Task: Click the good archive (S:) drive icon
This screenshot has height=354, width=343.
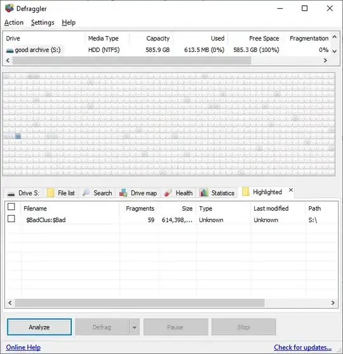Action: [x=10, y=50]
